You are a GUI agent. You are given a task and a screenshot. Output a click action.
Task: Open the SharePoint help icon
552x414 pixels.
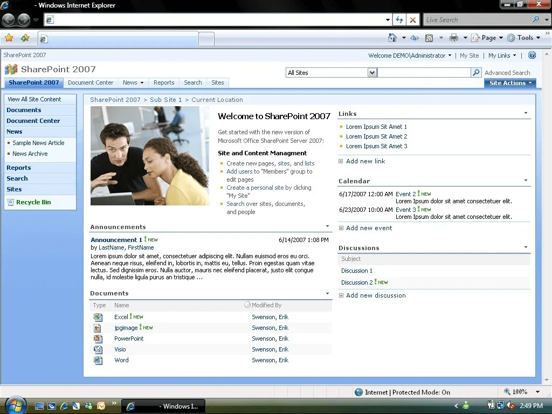[x=532, y=55]
